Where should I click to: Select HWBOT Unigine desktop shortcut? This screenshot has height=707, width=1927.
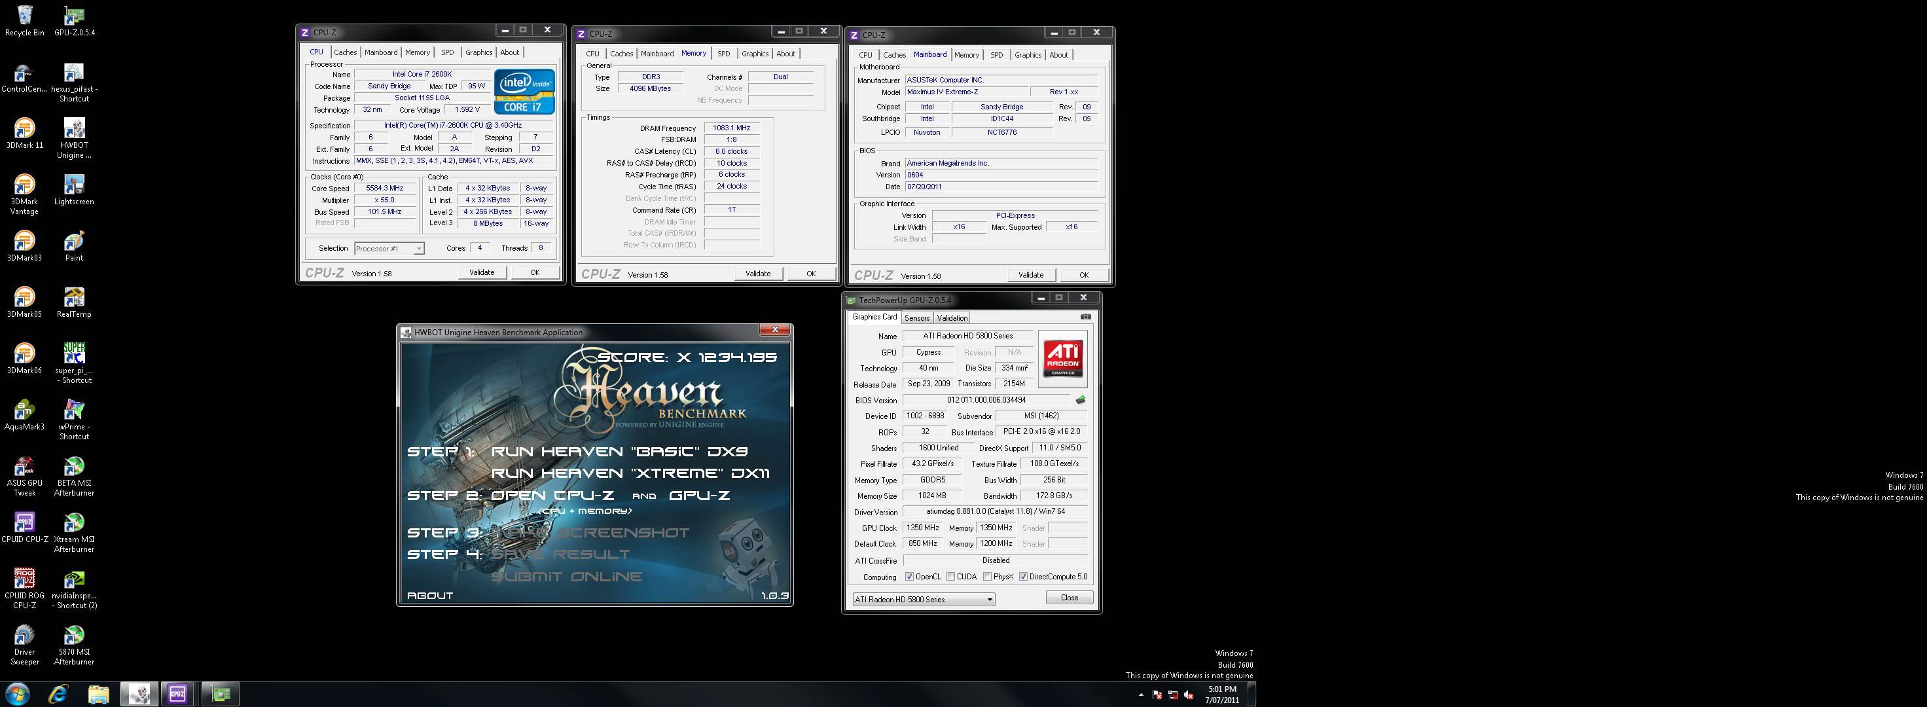tap(74, 138)
